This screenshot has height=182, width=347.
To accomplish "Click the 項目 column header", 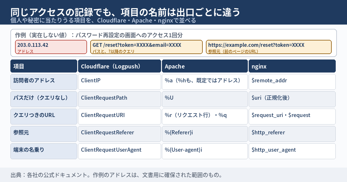I will coord(44,66).
